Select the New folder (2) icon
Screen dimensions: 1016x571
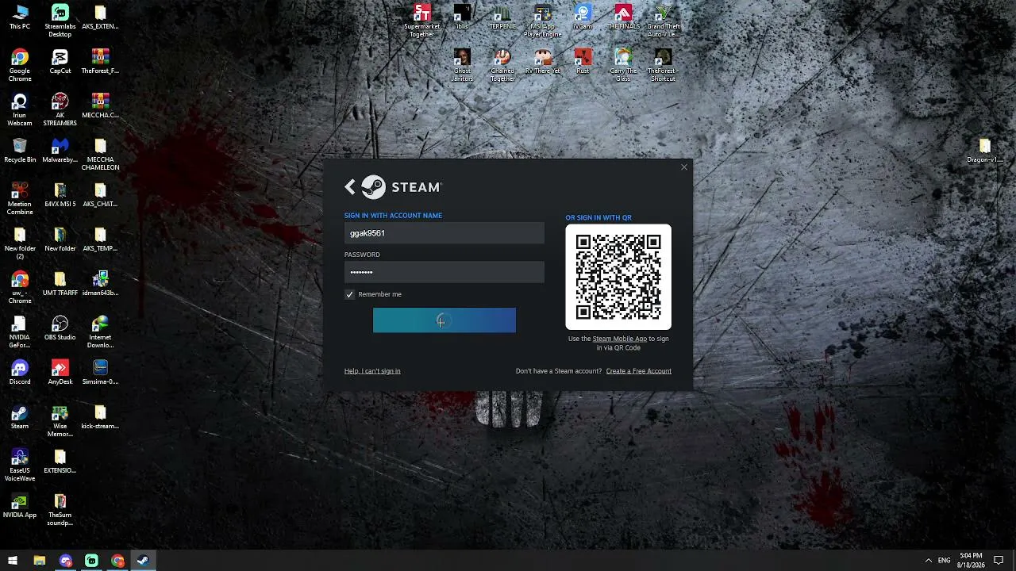point(20,243)
